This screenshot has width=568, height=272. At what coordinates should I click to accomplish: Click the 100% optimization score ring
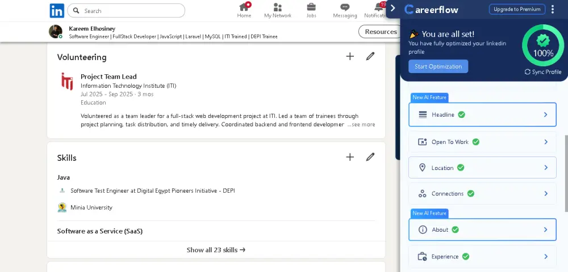click(542, 45)
